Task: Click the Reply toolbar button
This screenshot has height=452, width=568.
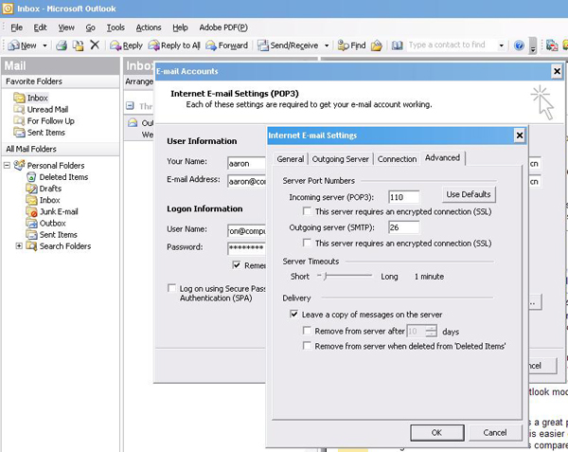Action: pos(126,45)
